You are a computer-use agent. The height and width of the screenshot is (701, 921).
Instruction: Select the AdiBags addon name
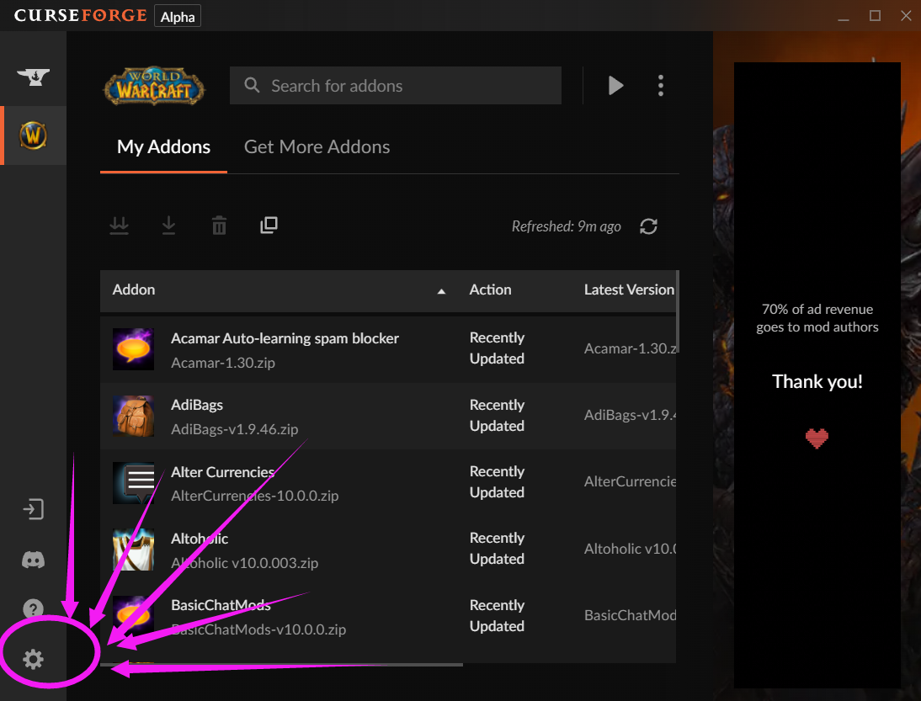coord(197,405)
